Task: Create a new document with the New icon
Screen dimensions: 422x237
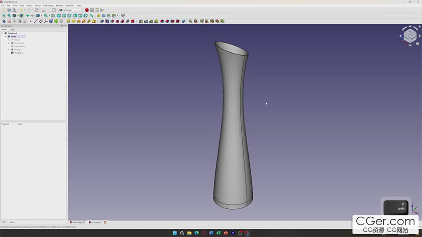Action: pyautogui.click(x=4, y=10)
